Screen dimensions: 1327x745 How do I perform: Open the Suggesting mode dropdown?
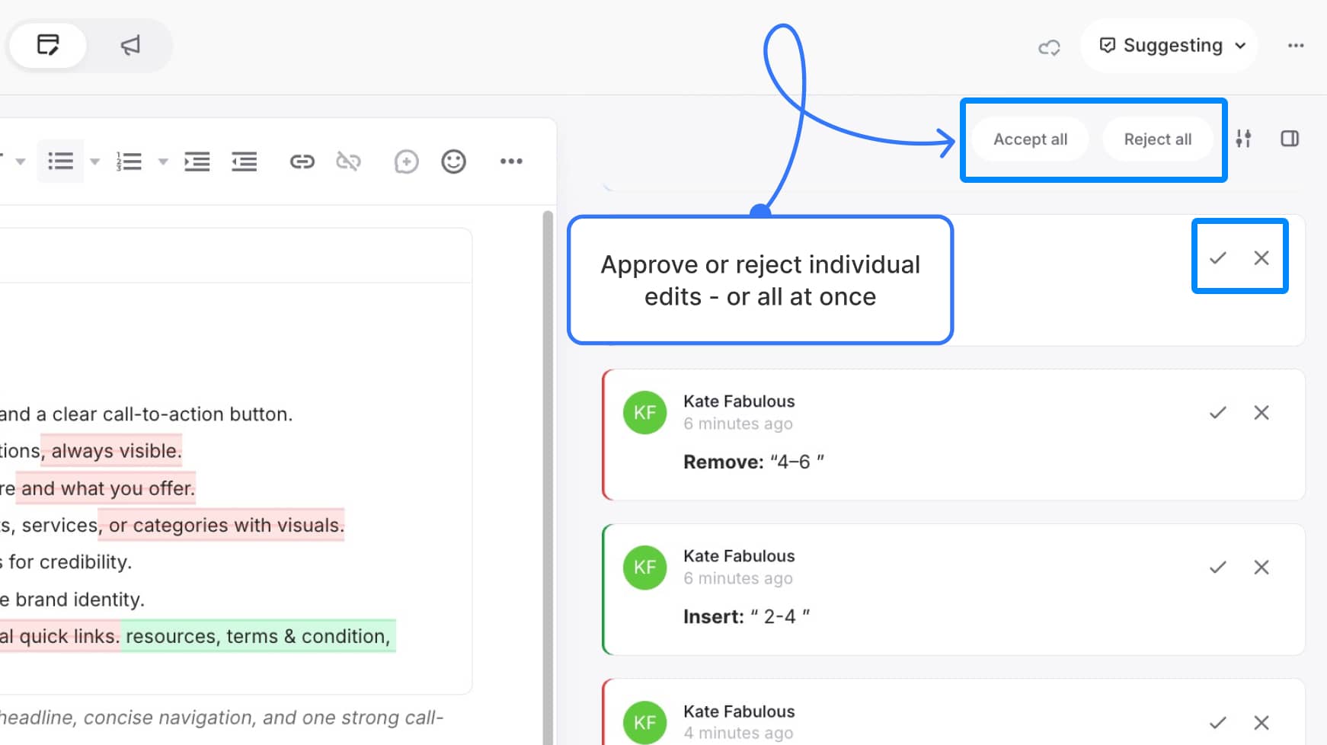pos(1169,46)
